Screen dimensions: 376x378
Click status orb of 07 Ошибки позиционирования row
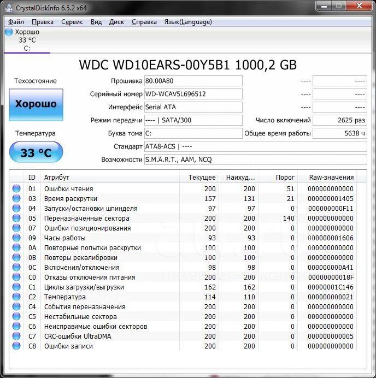pos(16,228)
